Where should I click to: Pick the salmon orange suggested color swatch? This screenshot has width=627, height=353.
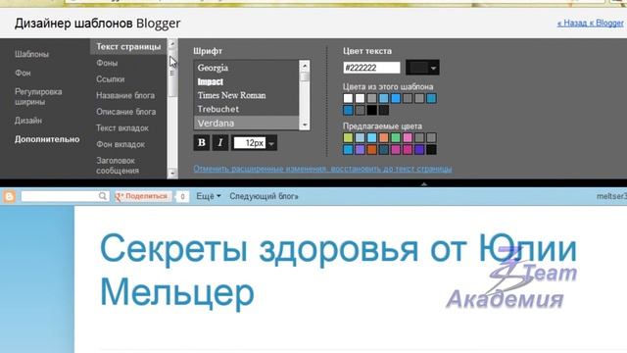[383, 137]
